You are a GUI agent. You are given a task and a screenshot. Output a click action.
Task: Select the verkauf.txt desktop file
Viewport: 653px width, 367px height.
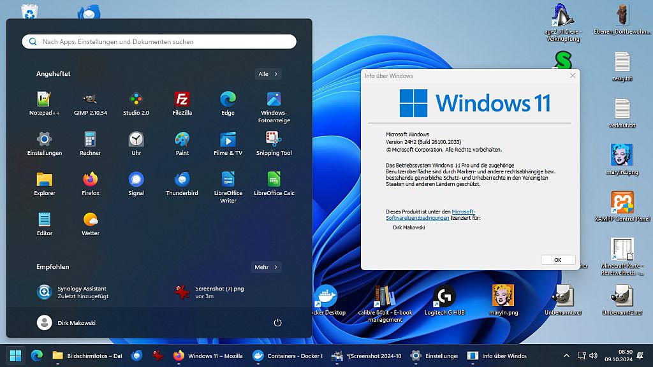coord(622,113)
